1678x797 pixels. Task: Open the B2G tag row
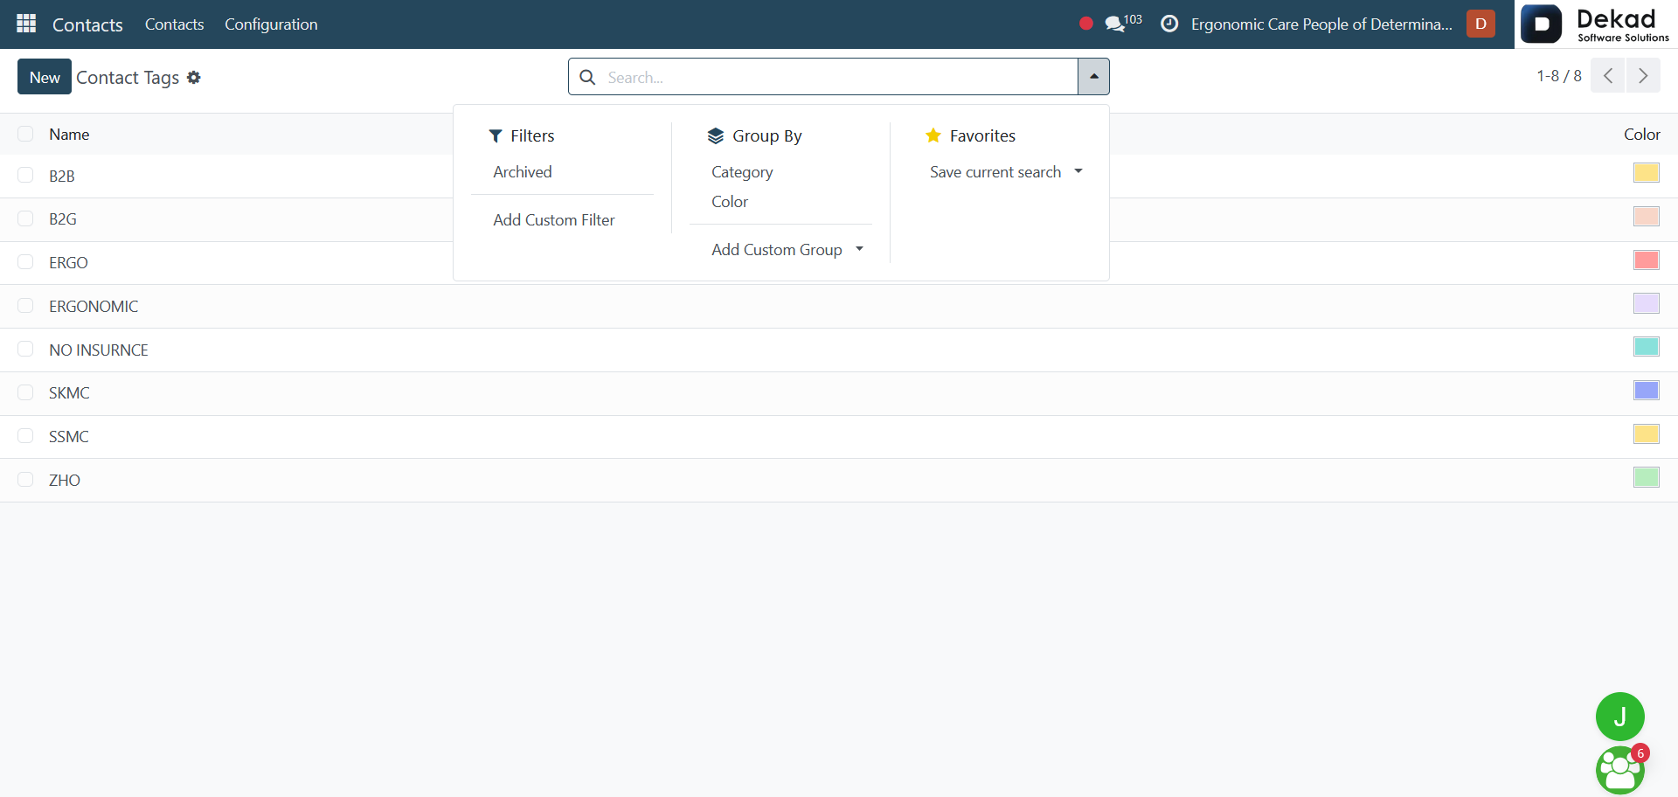pos(839,219)
